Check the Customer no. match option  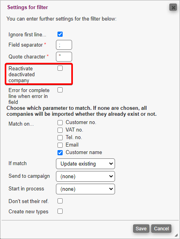[x=60, y=122]
